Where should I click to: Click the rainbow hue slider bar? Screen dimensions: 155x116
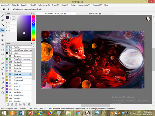[x=33, y=28]
